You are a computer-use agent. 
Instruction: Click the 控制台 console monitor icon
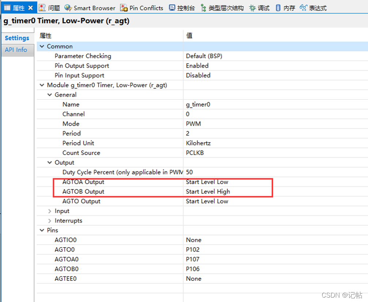click(x=172, y=8)
